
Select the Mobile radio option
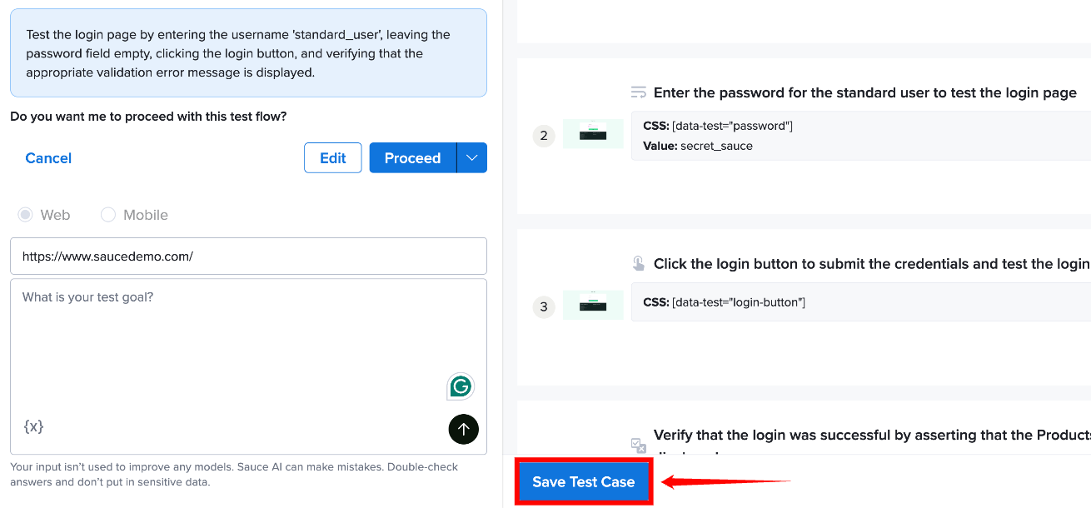[x=108, y=215]
